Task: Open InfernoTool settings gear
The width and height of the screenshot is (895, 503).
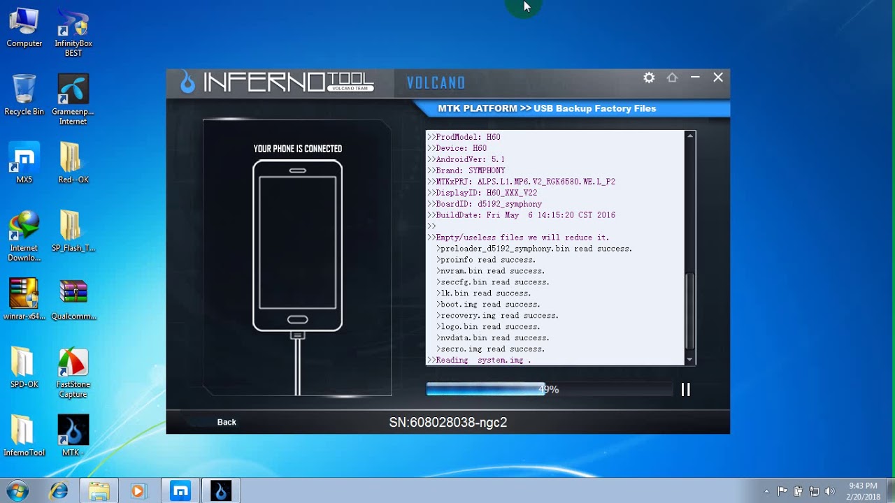Action: [x=649, y=78]
